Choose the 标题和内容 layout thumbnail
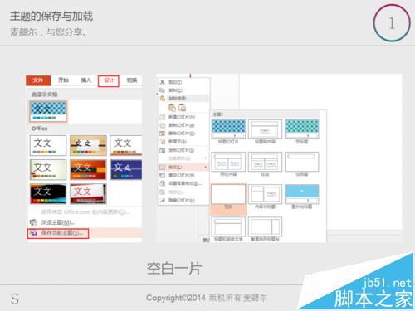415x311 pixels. [265, 129]
